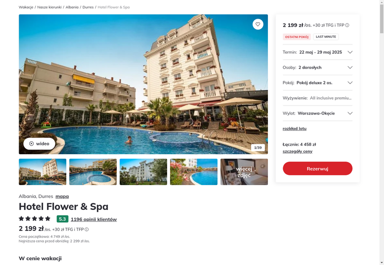
Task: Click the heart favorite icon on photo
Action: [258, 24]
